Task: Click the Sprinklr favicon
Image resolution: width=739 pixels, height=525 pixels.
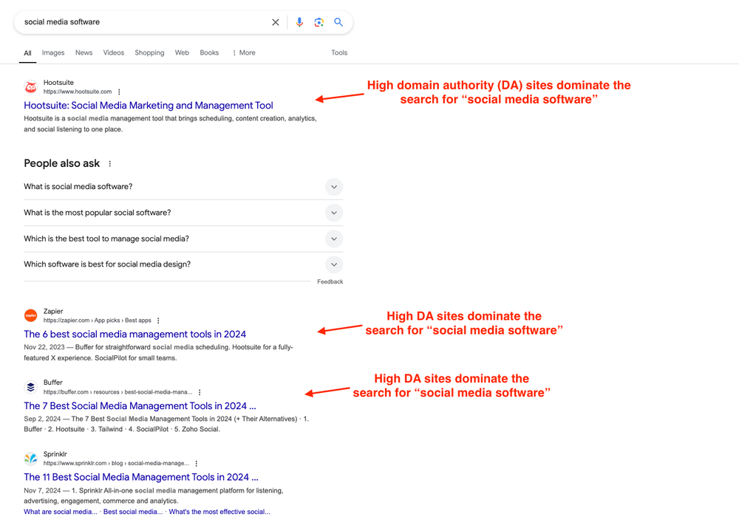Action: 30,458
